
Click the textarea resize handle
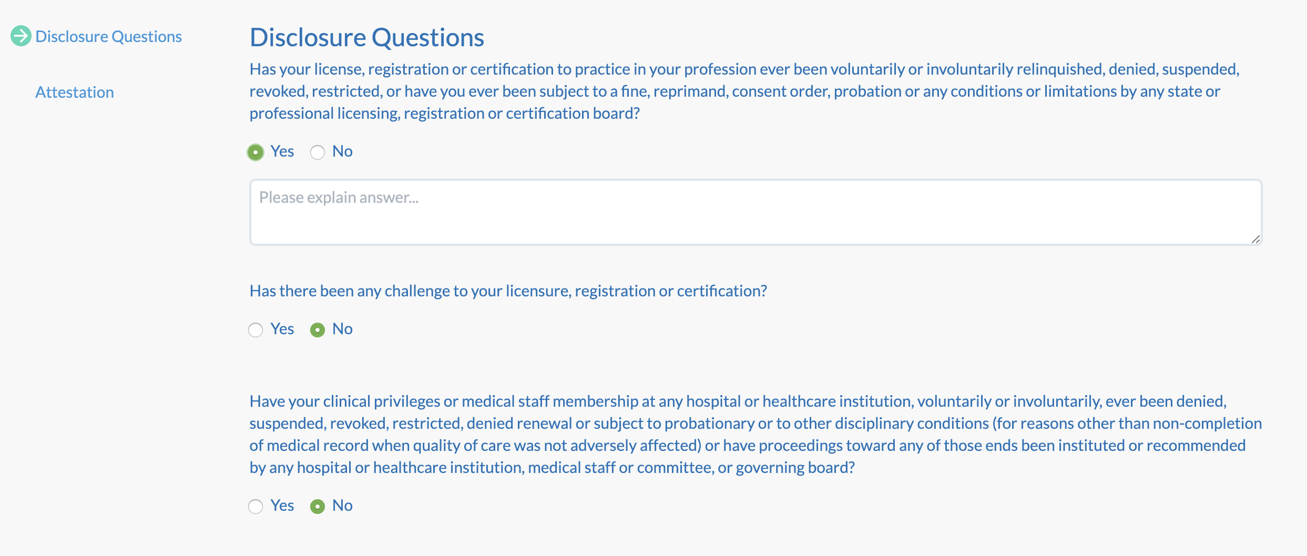coord(1257,240)
